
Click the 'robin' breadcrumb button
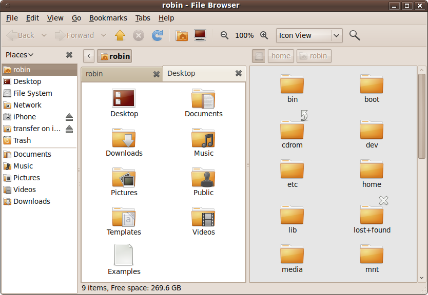(314, 56)
